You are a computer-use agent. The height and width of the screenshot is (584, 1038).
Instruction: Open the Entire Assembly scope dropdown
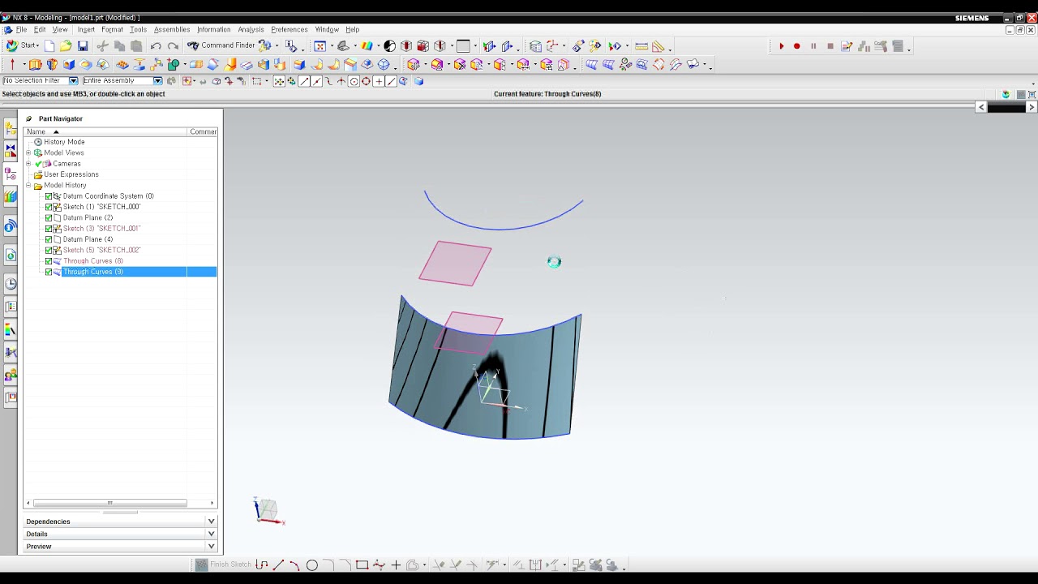click(157, 80)
